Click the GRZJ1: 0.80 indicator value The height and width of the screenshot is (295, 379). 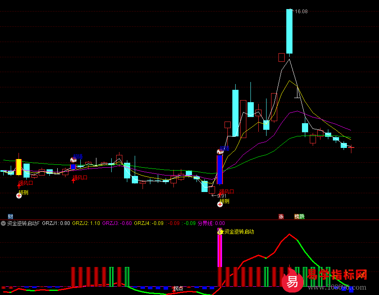tap(56, 223)
